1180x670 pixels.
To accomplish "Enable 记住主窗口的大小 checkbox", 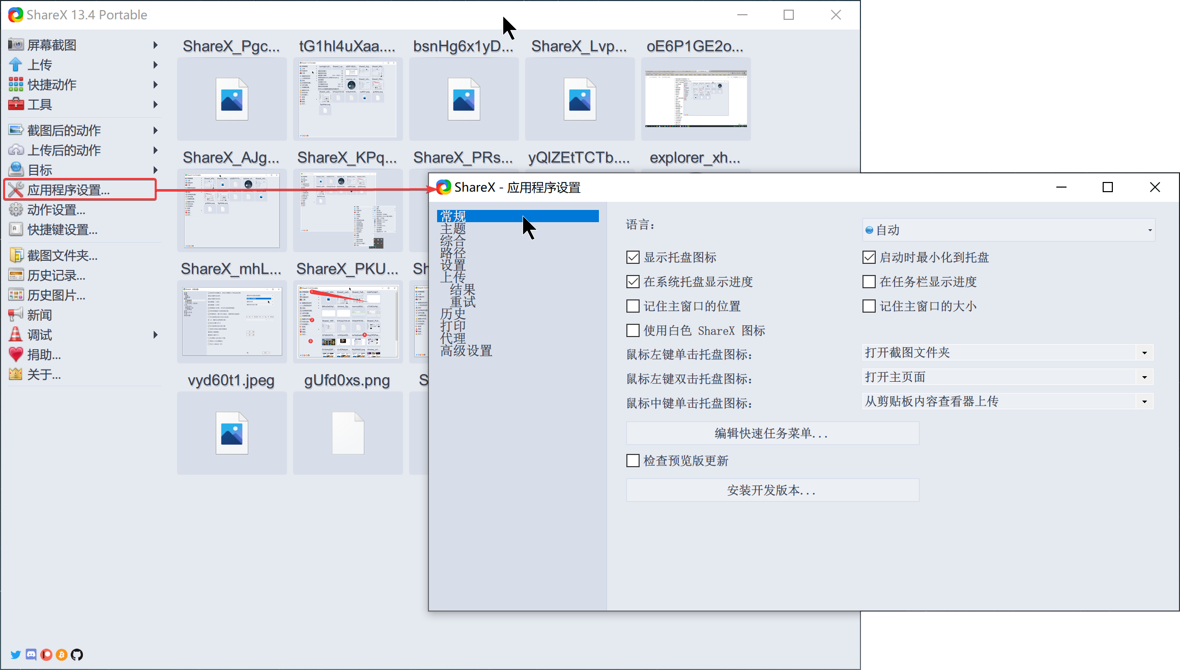I will click(869, 306).
